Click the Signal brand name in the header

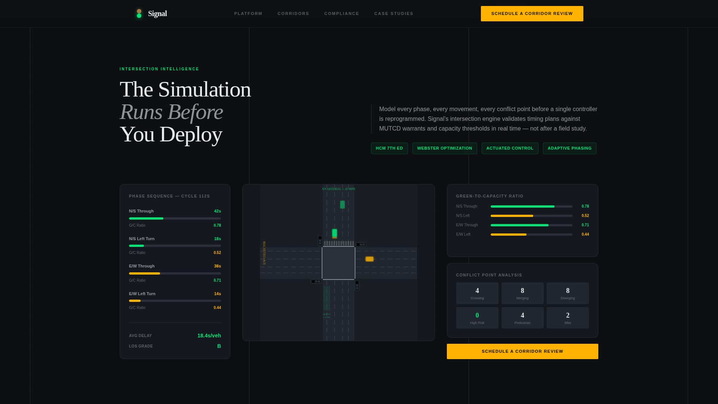157,13
